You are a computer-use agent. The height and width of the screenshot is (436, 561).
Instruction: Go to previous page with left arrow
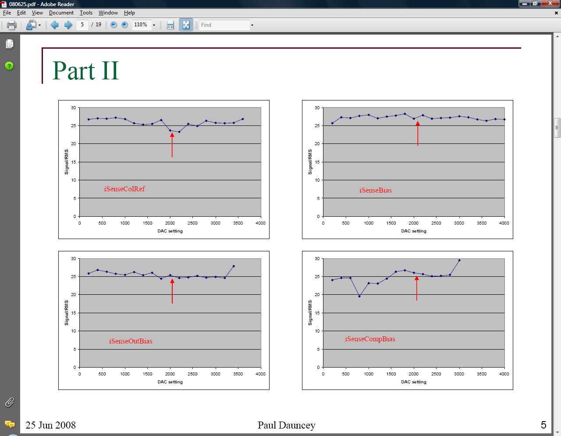(54, 25)
